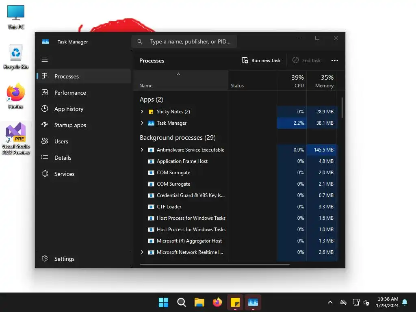Open the More options ellipsis menu
The image size is (416, 312).
point(335,61)
